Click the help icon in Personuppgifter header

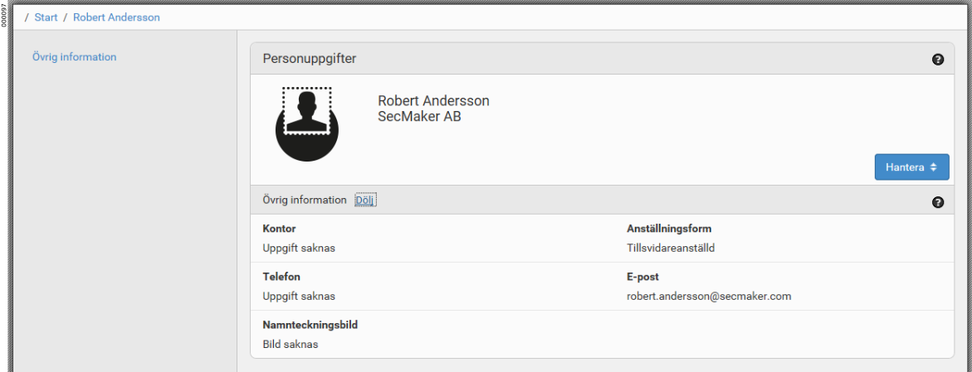coord(938,60)
